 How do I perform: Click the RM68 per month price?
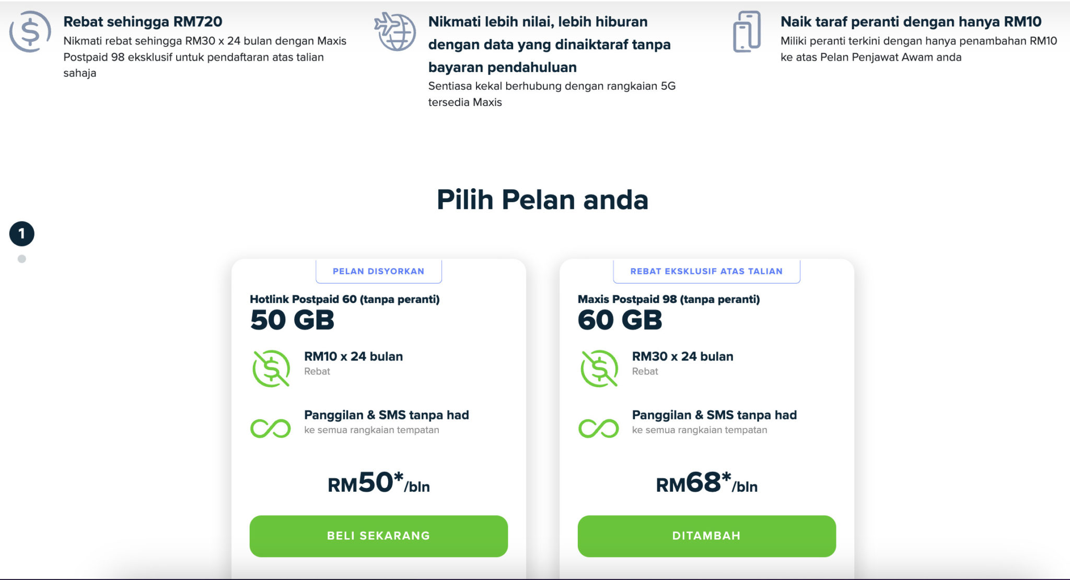tap(706, 483)
